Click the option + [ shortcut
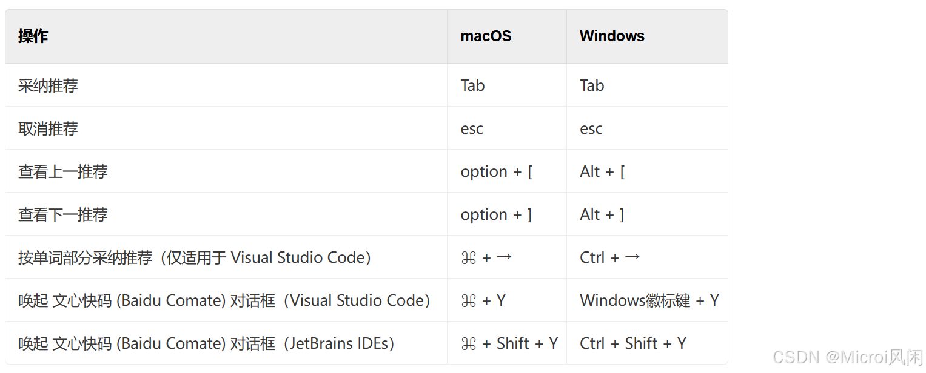Image resolution: width=926 pixels, height=373 pixels. point(497,171)
